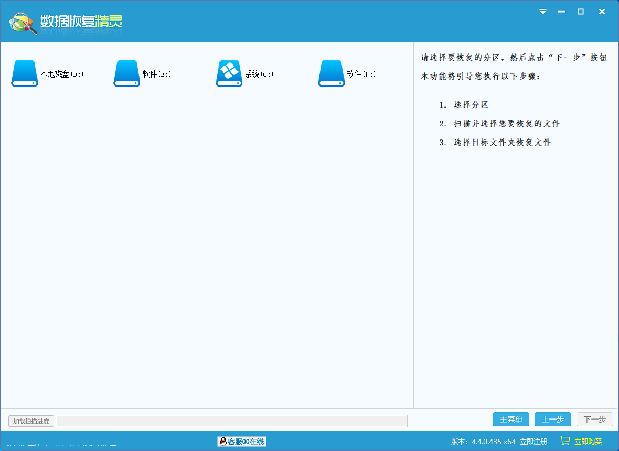Click the 软件(F:) drive label text
Image resolution: width=619 pixels, height=451 pixels.
click(361, 74)
